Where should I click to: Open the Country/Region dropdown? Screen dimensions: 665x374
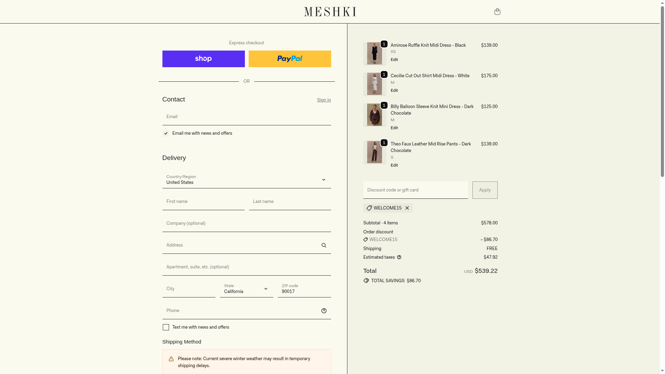pos(246,180)
